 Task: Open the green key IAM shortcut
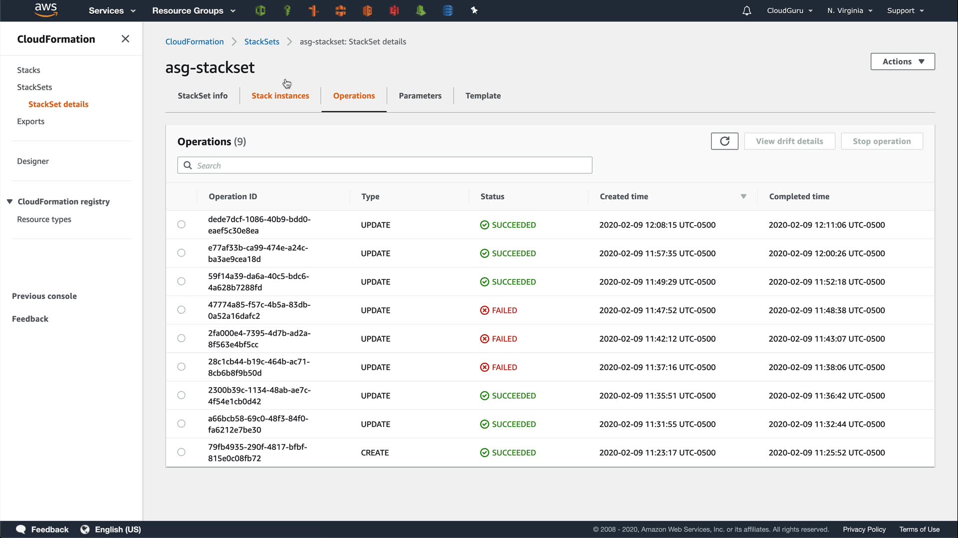287,10
